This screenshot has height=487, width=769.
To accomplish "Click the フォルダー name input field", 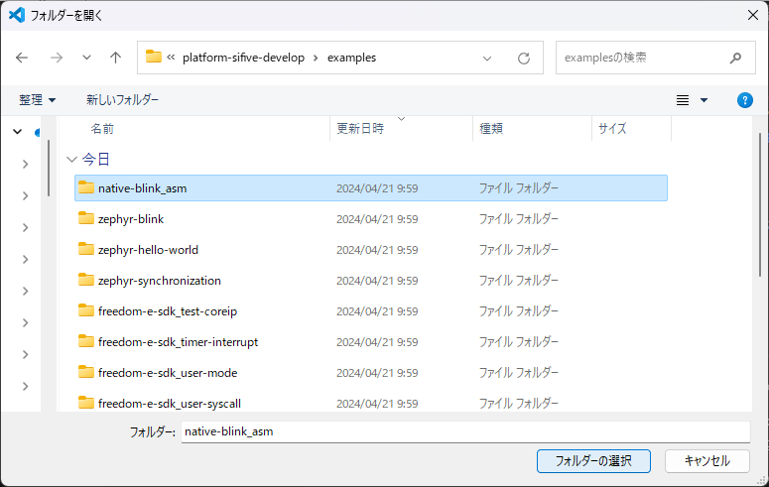I will [x=464, y=431].
